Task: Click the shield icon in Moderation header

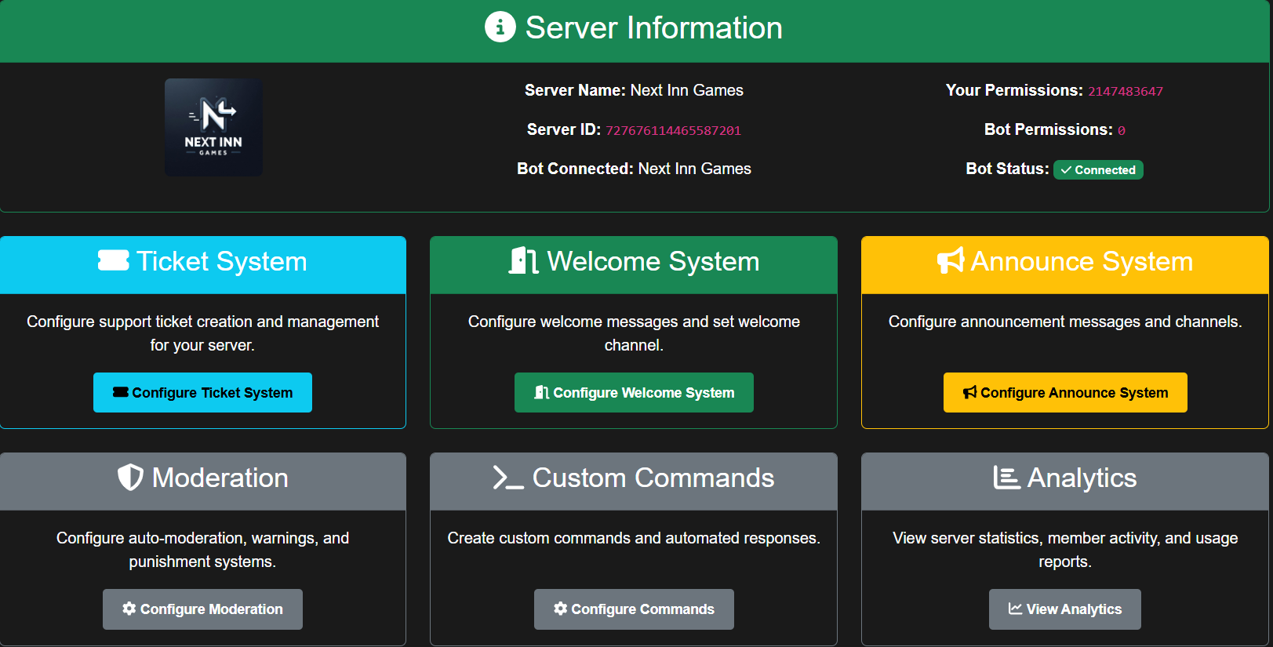Action: coord(130,478)
